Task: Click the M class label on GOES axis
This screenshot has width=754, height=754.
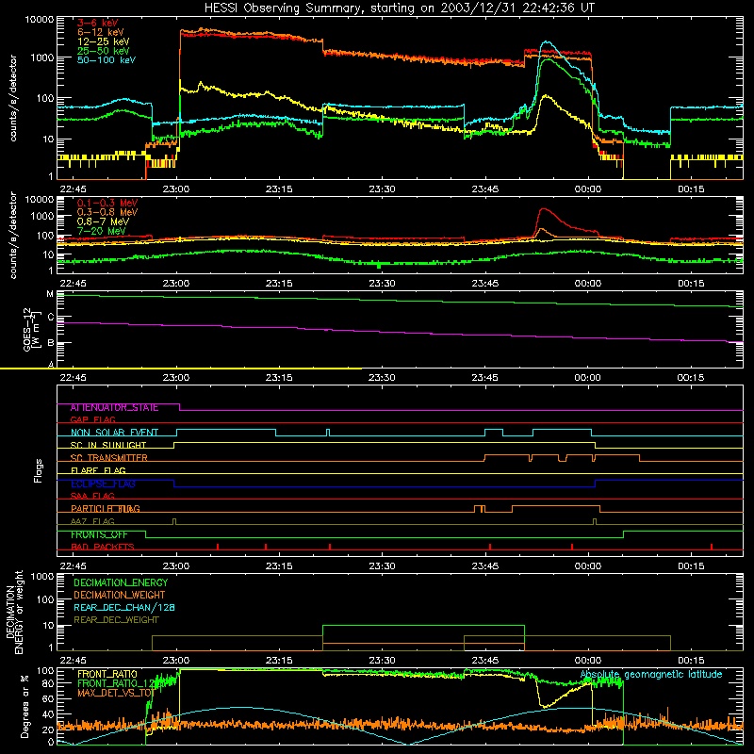Action: click(50, 294)
